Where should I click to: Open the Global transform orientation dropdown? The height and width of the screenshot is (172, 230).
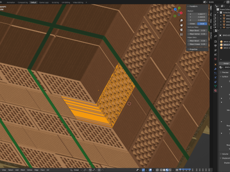pos(76,170)
